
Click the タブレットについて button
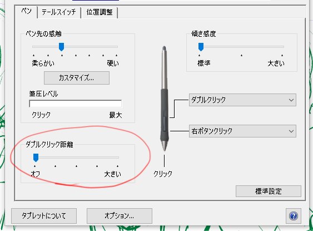point(44,216)
